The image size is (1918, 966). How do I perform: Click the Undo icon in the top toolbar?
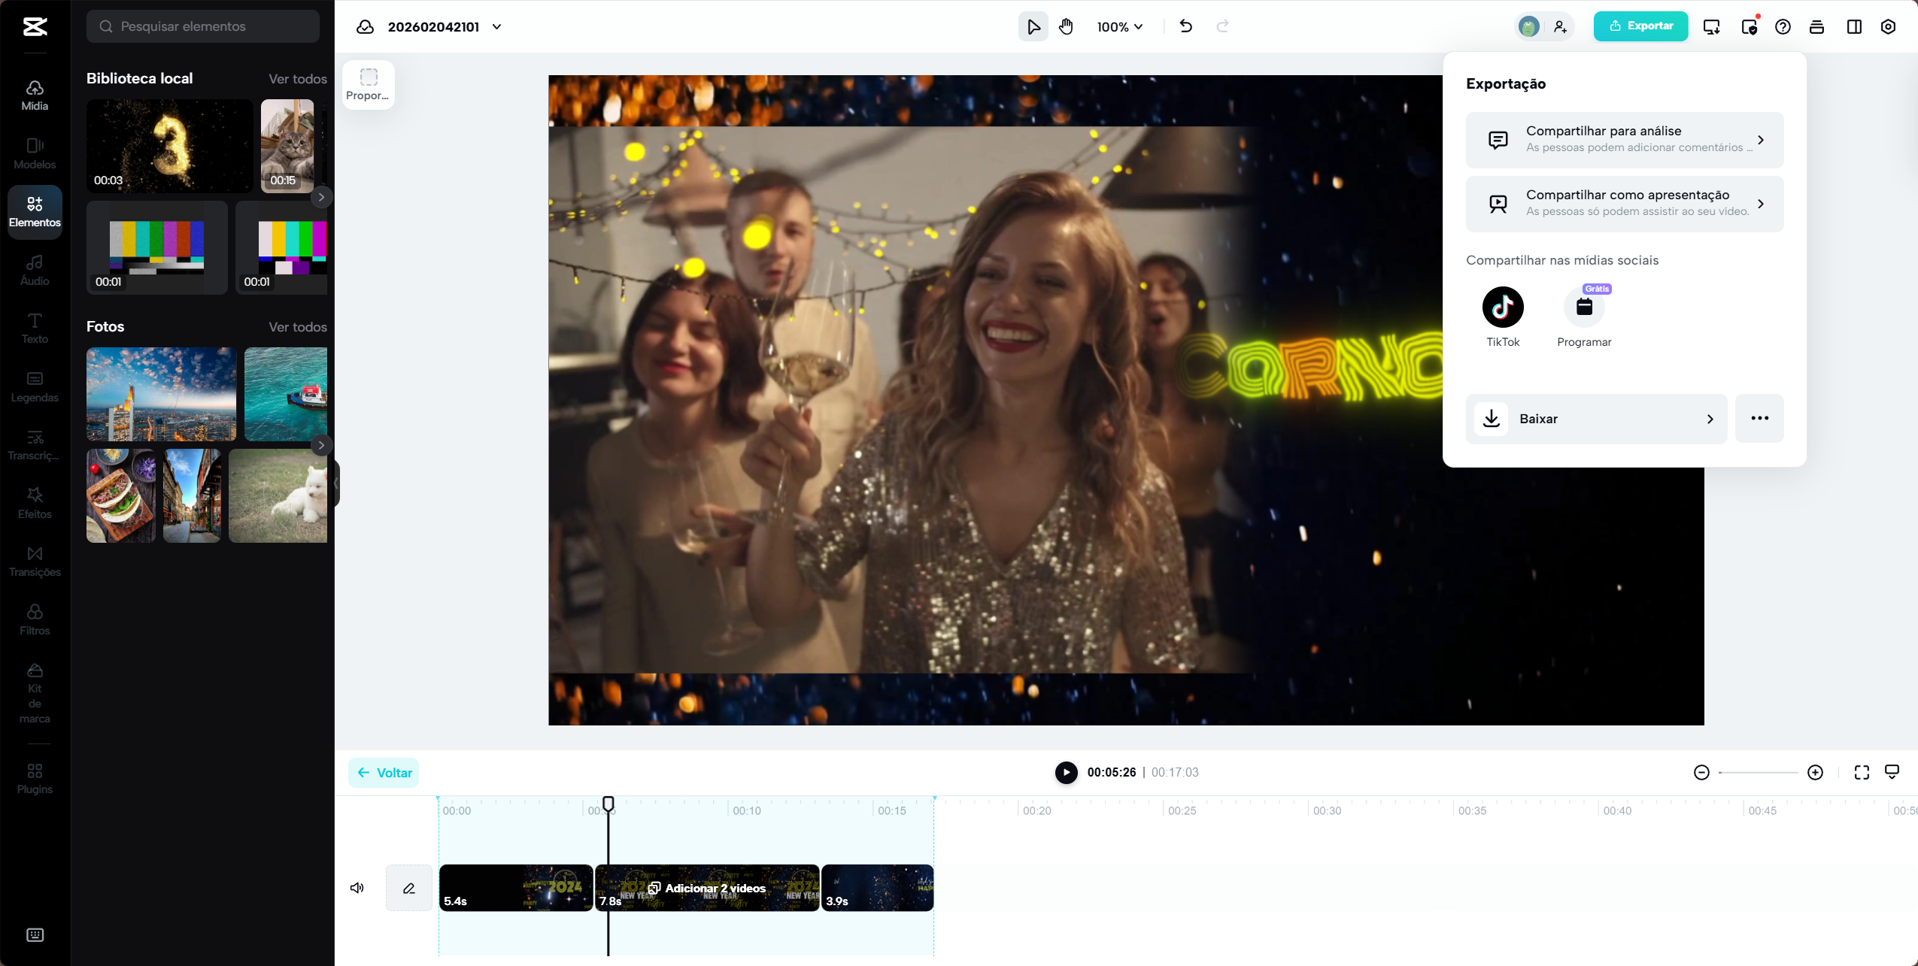pyautogui.click(x=1185, y=26)
